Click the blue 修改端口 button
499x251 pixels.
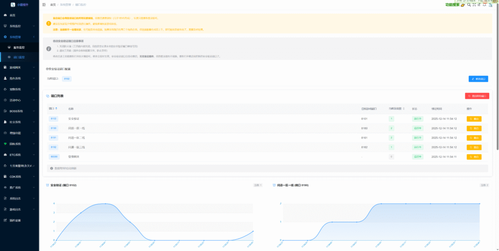click(x=478, y=78)
